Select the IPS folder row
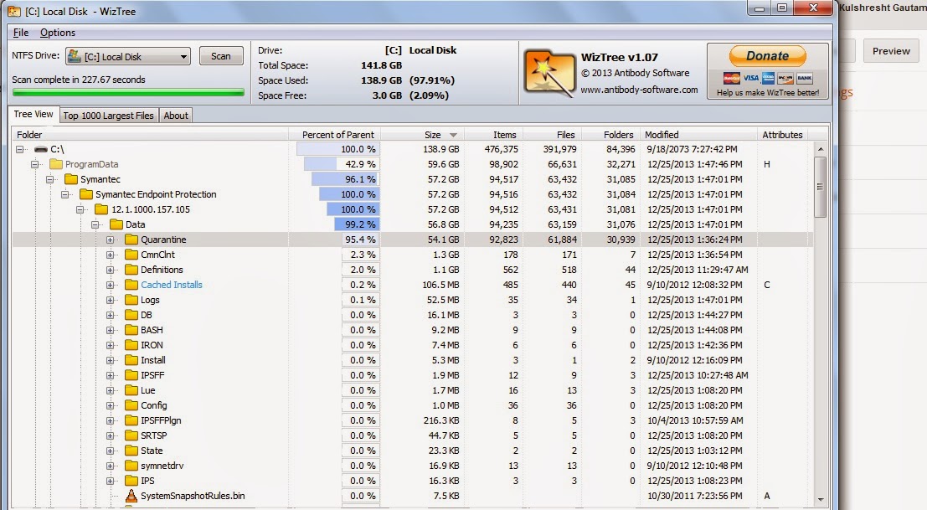927x510 pixels. coord(413,481)
